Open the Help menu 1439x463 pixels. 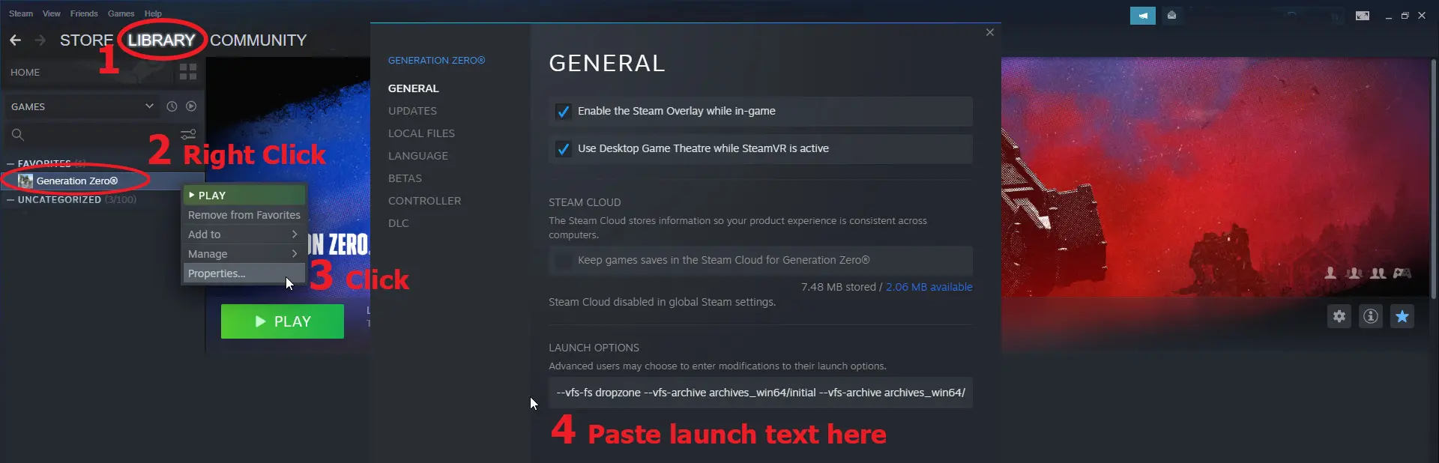point(153,13)
